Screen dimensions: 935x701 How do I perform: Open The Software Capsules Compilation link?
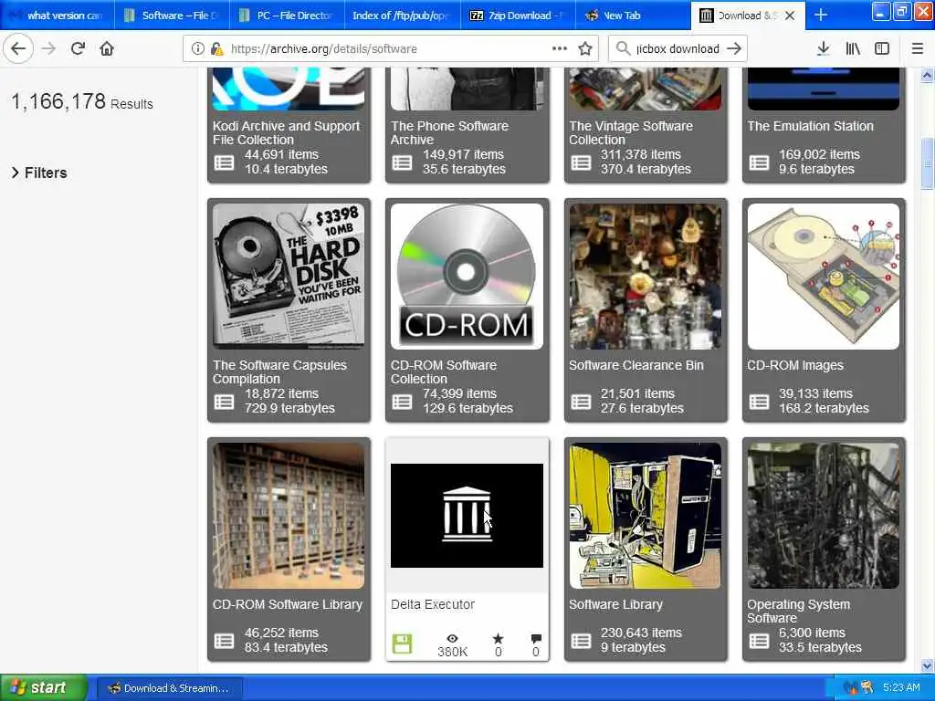point(279,372)
